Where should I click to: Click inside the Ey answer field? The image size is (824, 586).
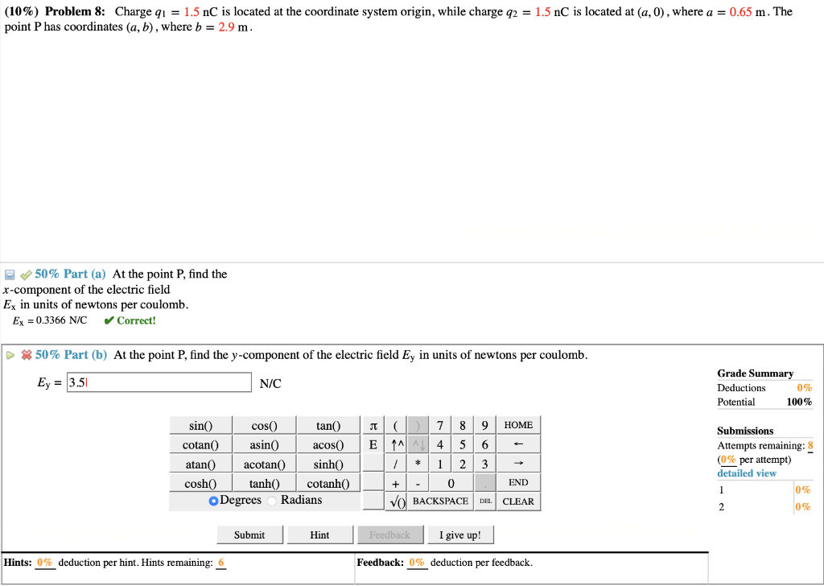(159, 382)
